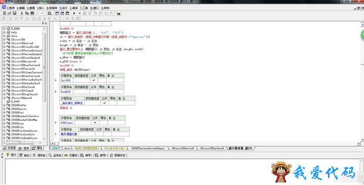The image size is (364, 185).
Task: Click the FuckD3D subroutine name cell
Action: coord(66,91)
